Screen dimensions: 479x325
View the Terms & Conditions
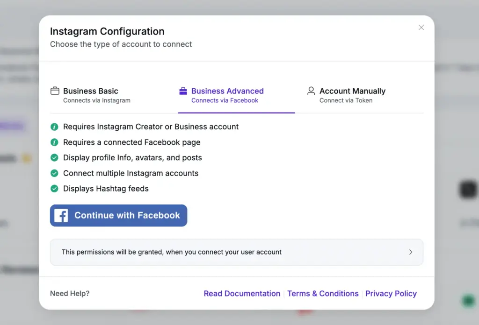point(323,293)
